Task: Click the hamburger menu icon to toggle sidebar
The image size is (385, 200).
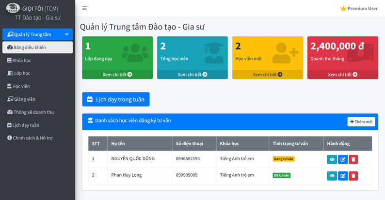Action: [84, 8]
